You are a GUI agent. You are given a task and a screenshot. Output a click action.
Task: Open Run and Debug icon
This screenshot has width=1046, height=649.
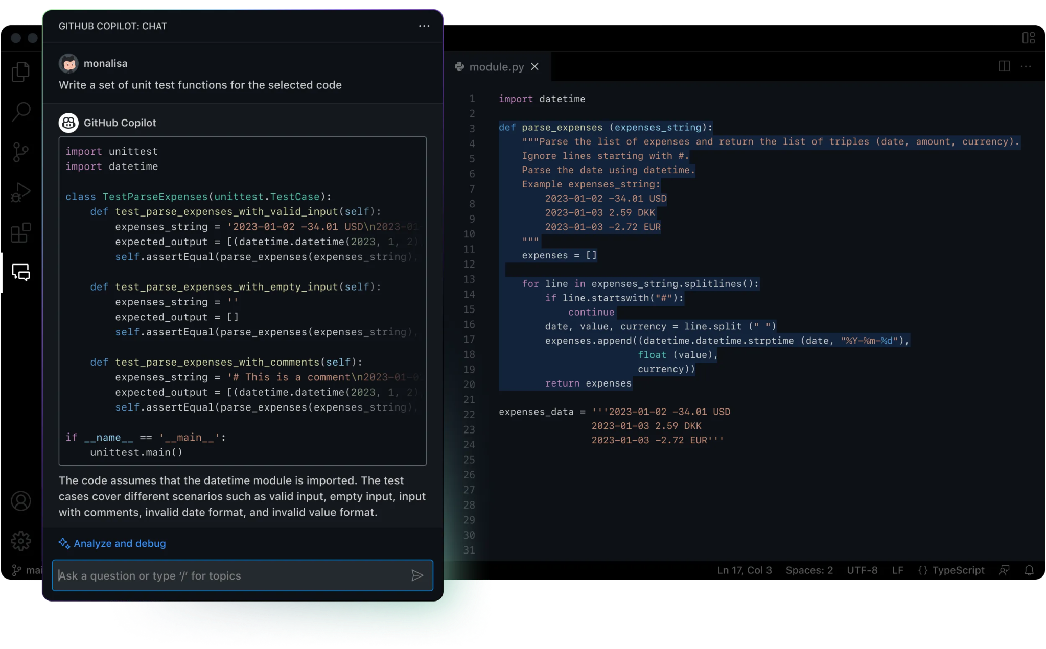coord(20,193)
